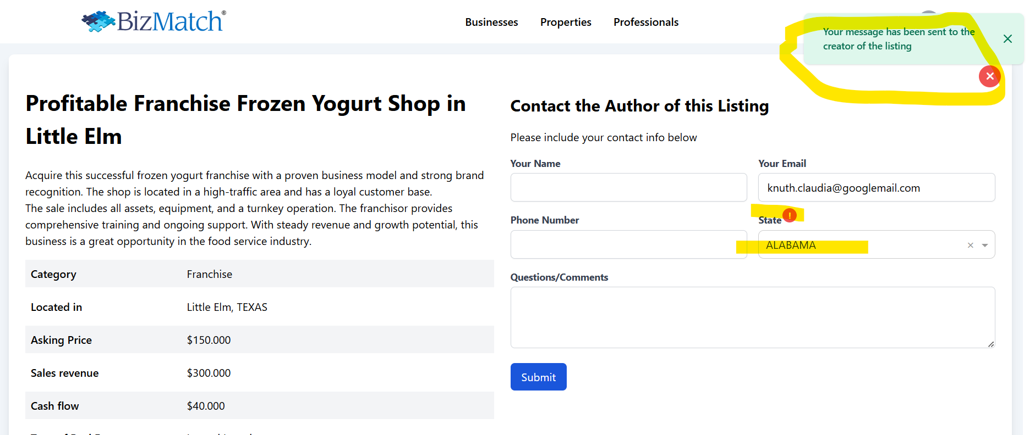Click into the Your Email field

point(876,188)
